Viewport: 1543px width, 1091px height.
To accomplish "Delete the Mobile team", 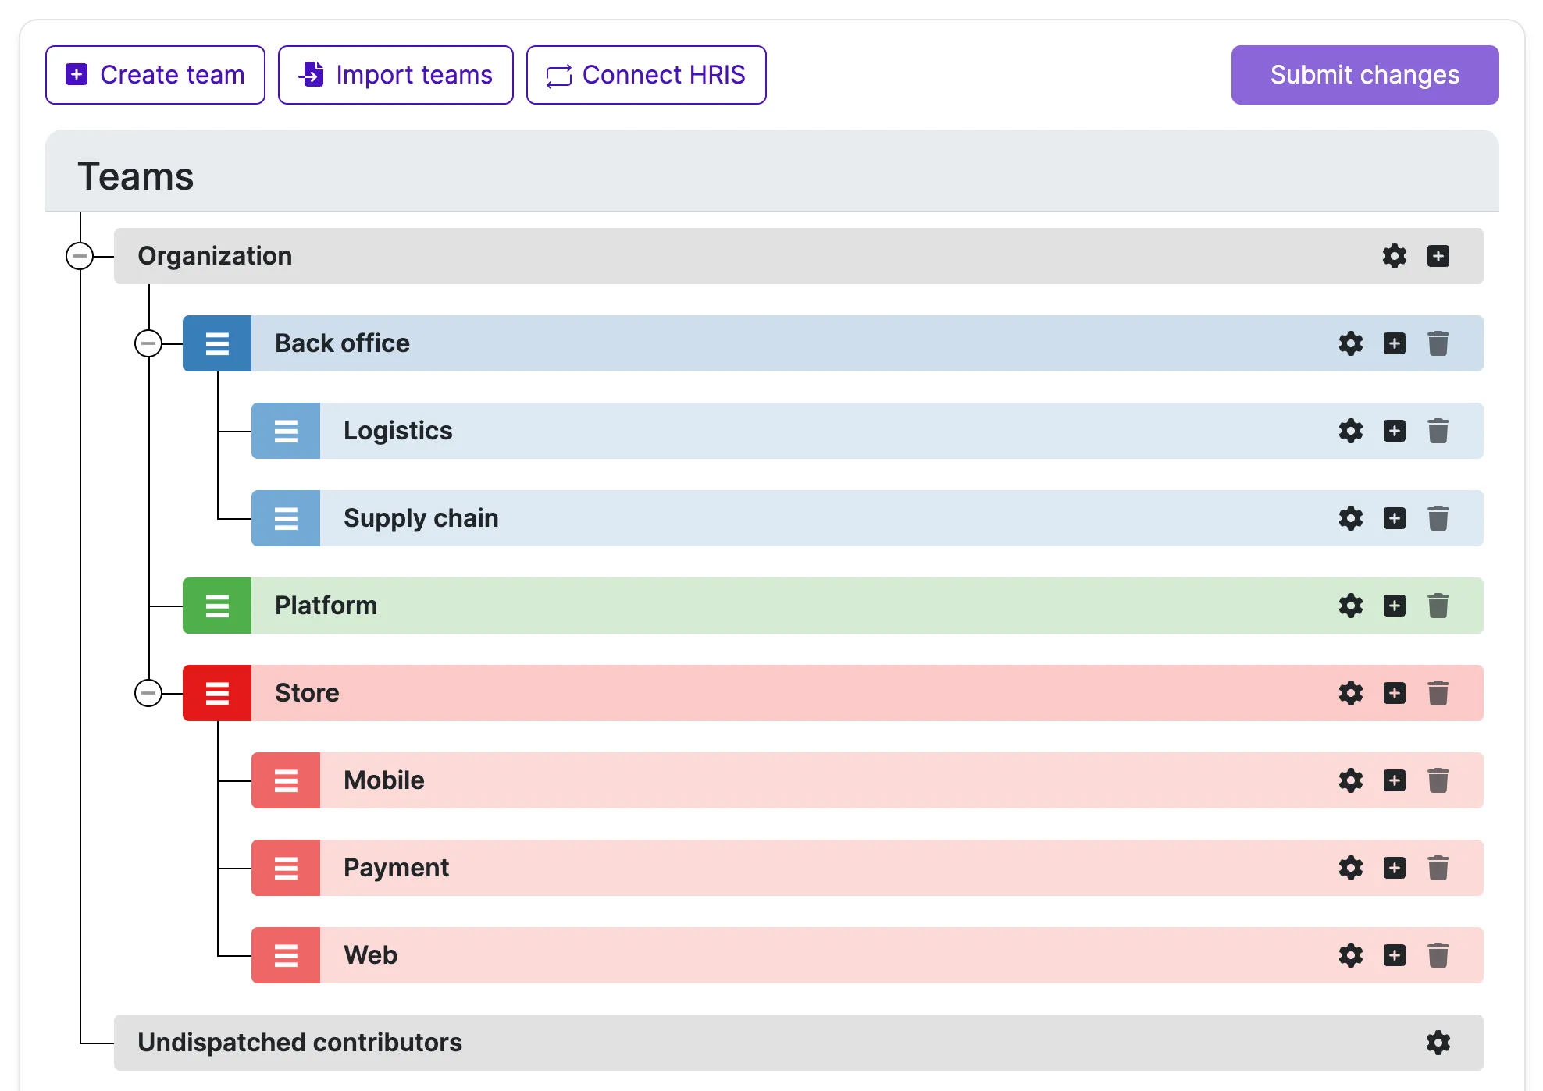I will point(1438,780).
